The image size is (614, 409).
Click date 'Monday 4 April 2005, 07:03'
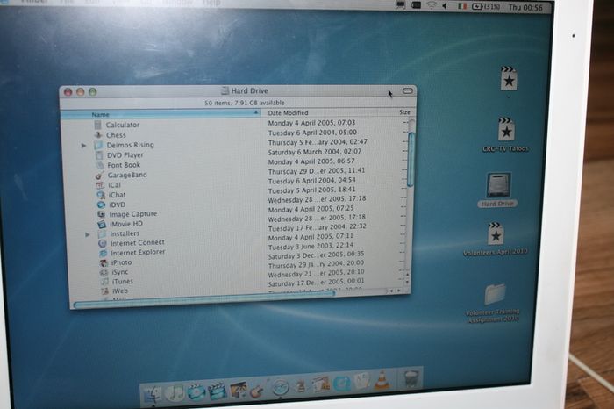(x=311, y=123)
